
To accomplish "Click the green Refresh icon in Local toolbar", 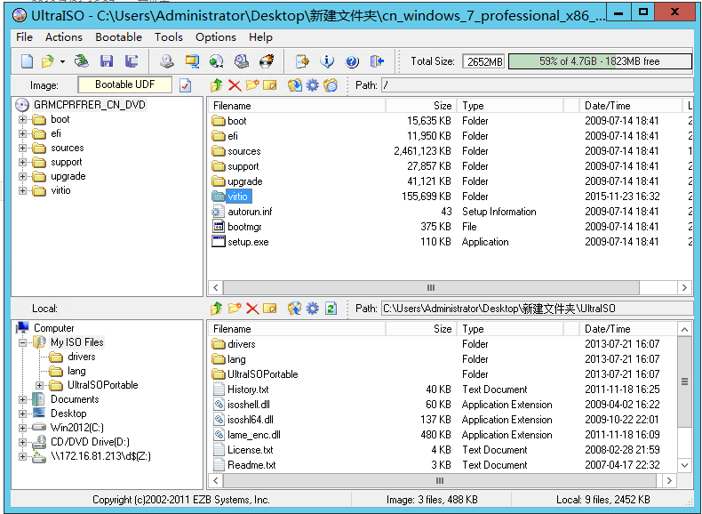I will tap(331, 309).
